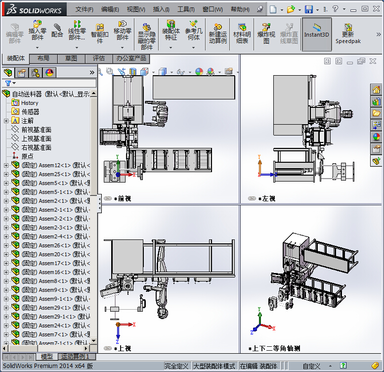The width and height of the screenshot is (384, 372).
Task: Click the Edit Appearance color ball icon
Action: point(199,71)
